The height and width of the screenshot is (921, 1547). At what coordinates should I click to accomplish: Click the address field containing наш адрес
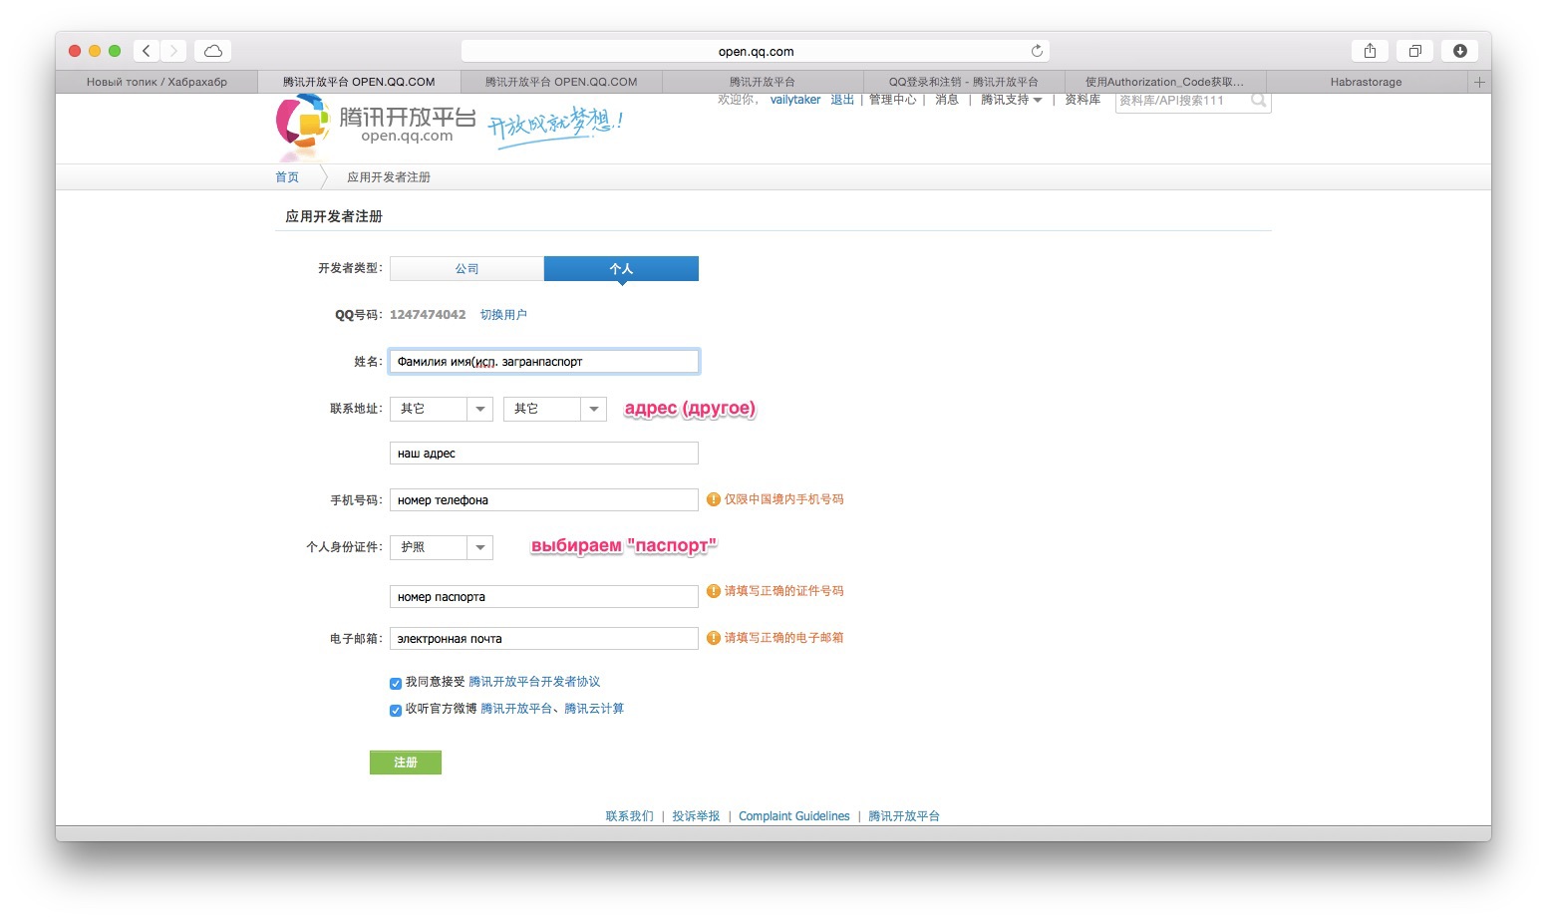pos(544,454)
